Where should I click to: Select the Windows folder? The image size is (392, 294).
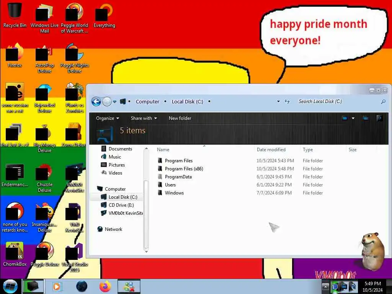pos(171,193)
